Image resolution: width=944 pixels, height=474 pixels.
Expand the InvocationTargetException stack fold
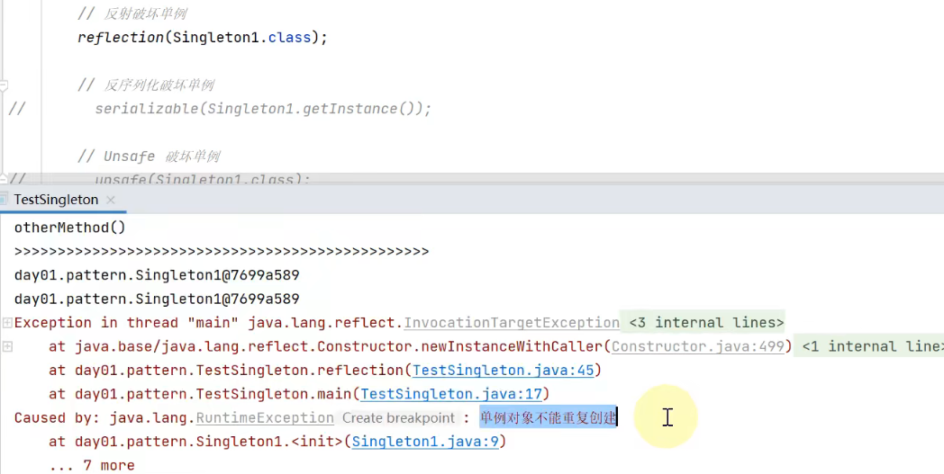pos(7,323)
